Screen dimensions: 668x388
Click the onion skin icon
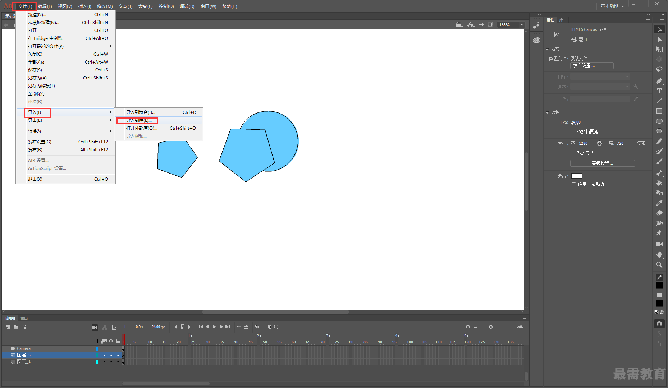coord(257,327)
